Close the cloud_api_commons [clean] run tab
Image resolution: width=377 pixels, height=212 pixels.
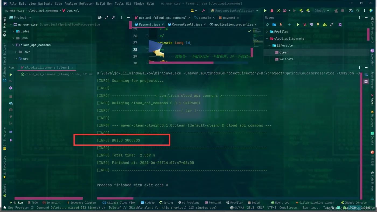click(x=72, y=68)
